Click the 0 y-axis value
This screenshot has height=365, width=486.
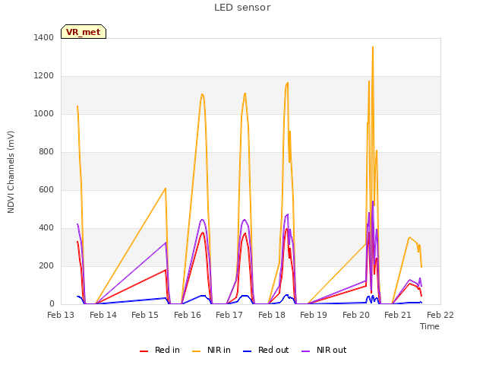pos(52,304)
